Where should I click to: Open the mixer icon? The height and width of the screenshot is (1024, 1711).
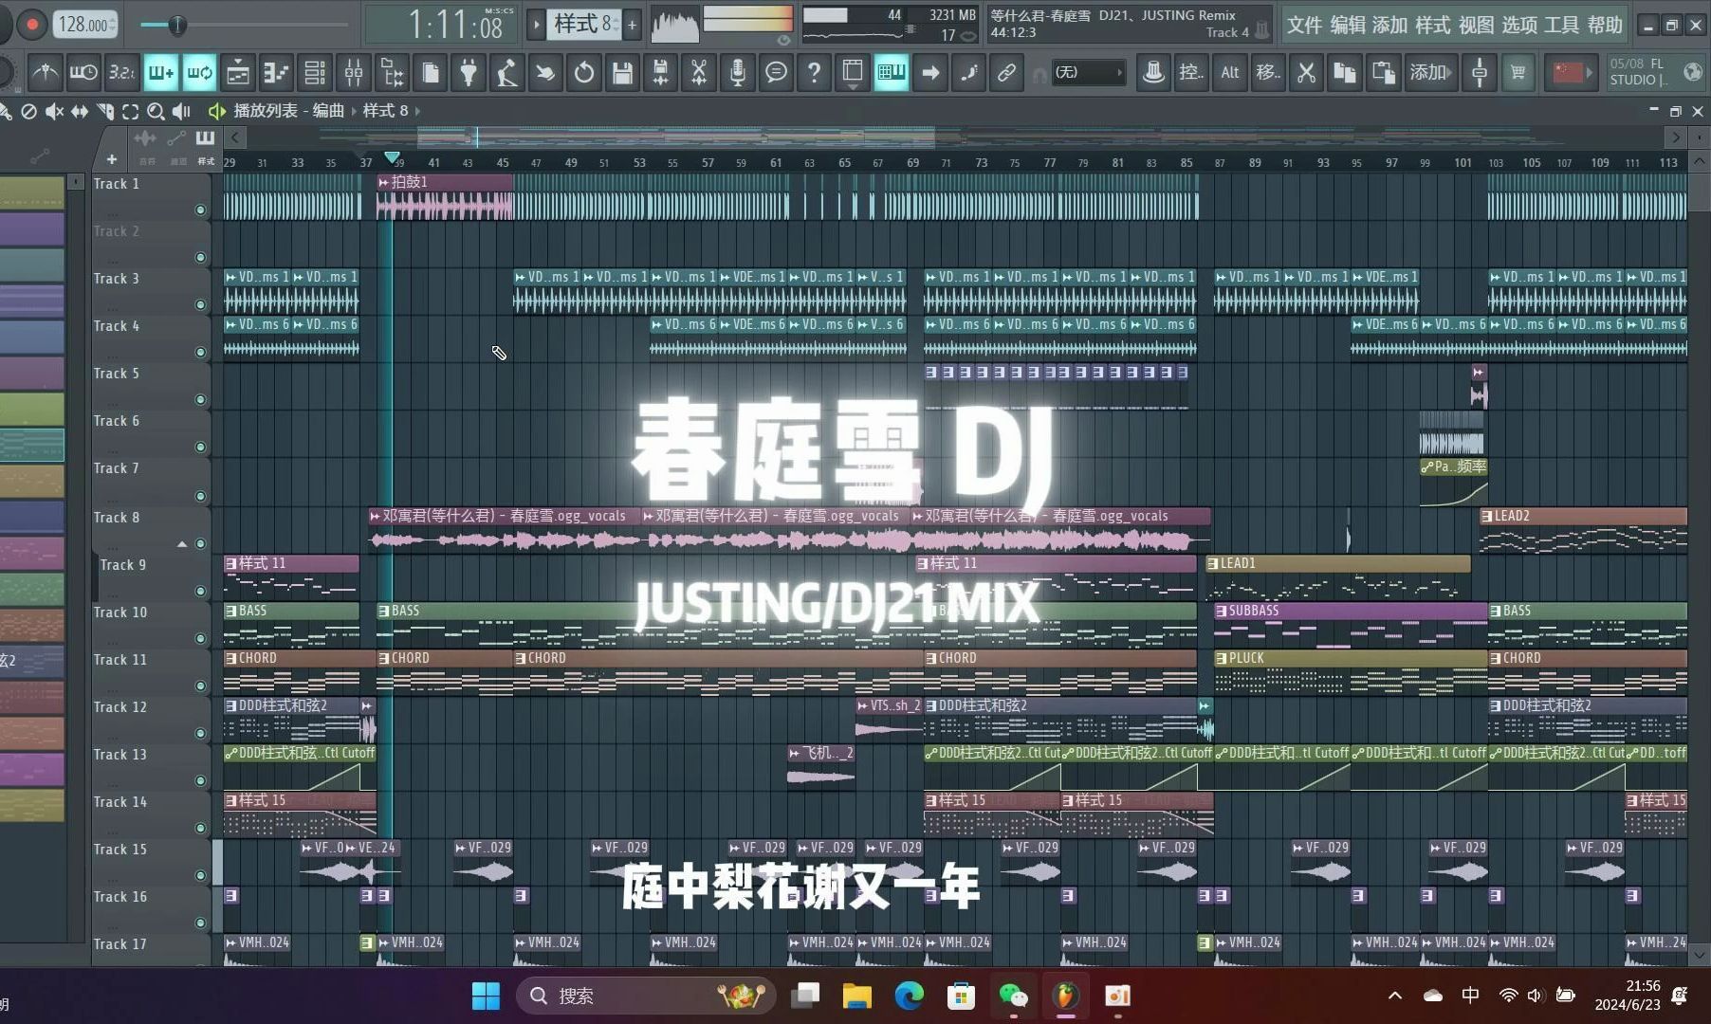point(353,72)
